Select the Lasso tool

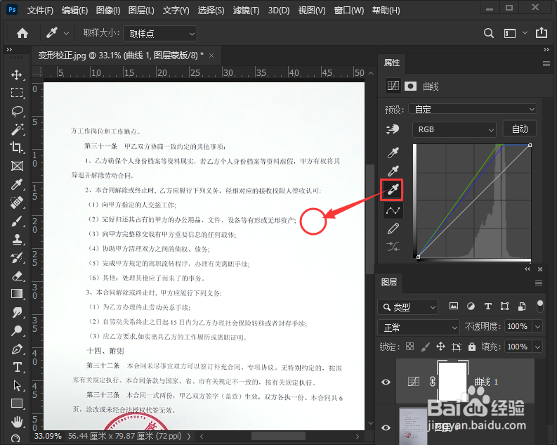click(17, 111)
